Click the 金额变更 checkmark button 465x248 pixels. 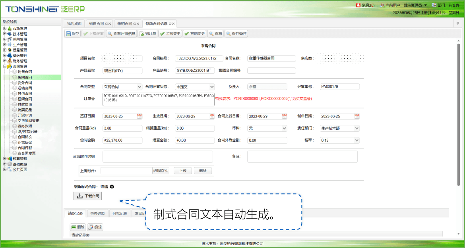pos(170,34)
